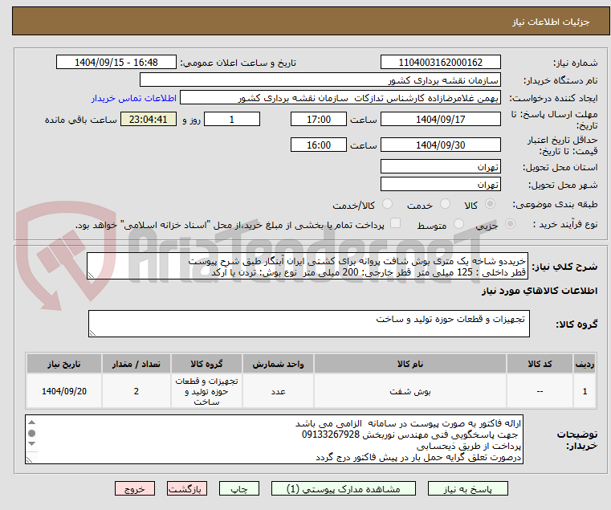Image resolution: width=611 pixels, height=510 pixels.
Task: Click response deadline date field 1404/09/17
Action: (441, 119)
